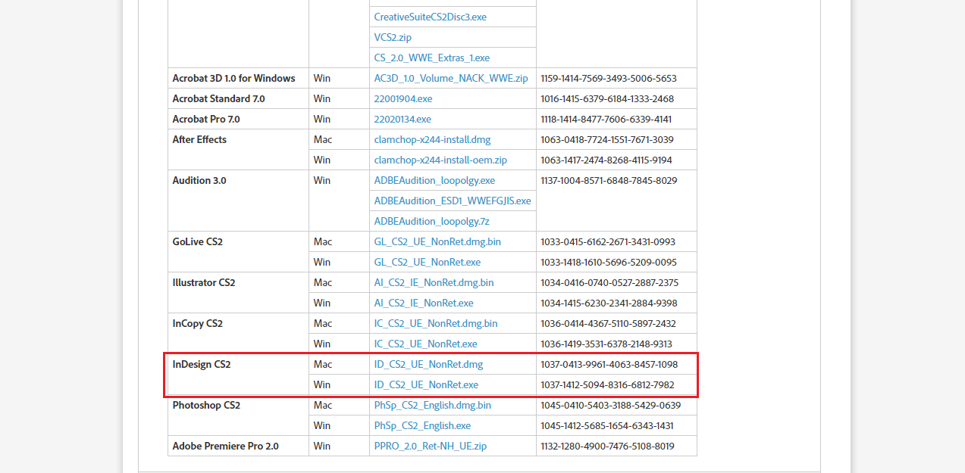Download CreativeSuiteCS2Disc3.exe file
The image size is (965, 473).
click(x=430, y=17)
